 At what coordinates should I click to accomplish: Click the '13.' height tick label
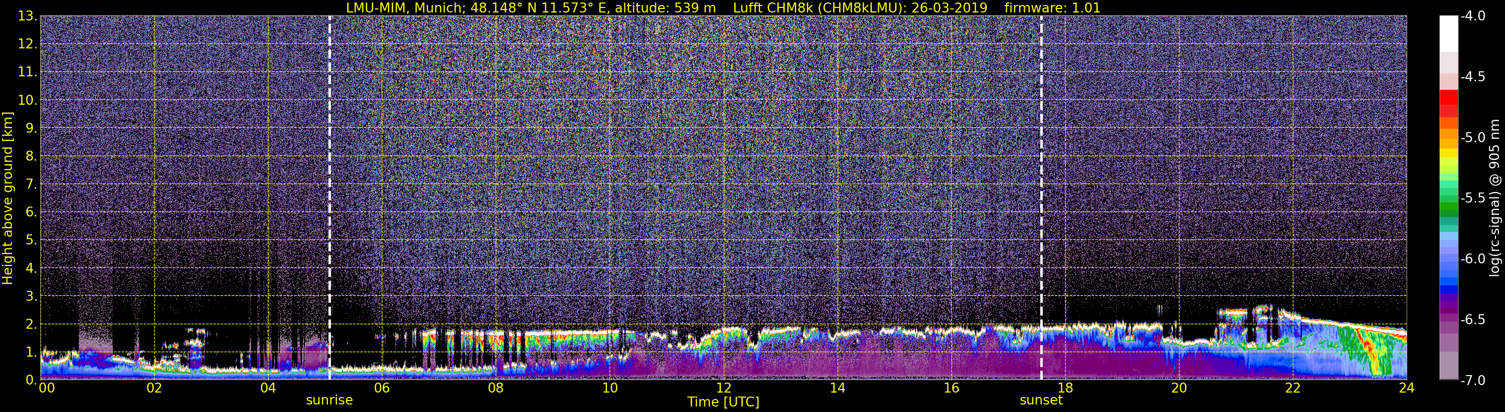(x=27, y=16)
